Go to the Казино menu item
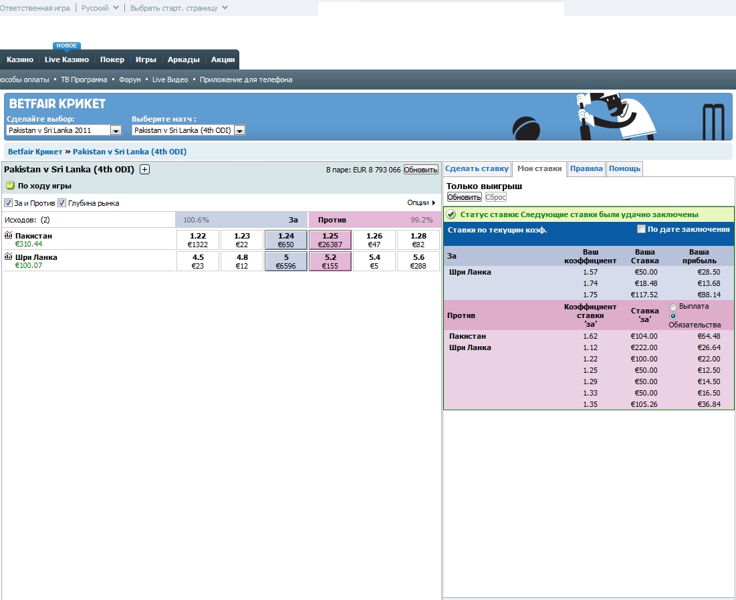 pos(19,59)
